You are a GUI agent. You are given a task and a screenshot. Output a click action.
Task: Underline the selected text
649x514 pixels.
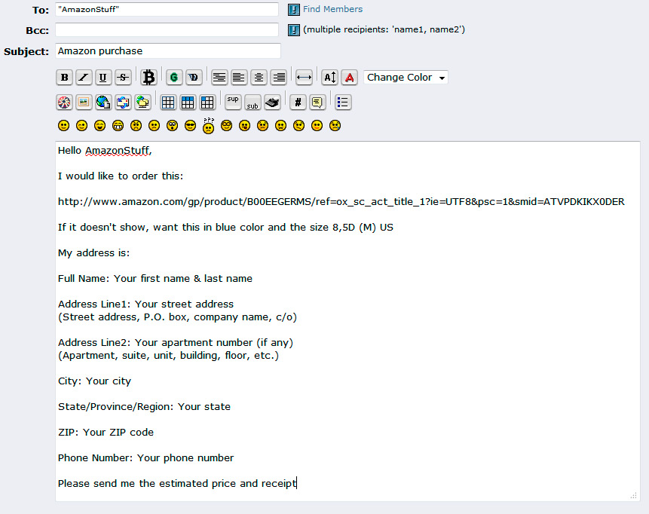pyautogui.click(x=103, y=78)
